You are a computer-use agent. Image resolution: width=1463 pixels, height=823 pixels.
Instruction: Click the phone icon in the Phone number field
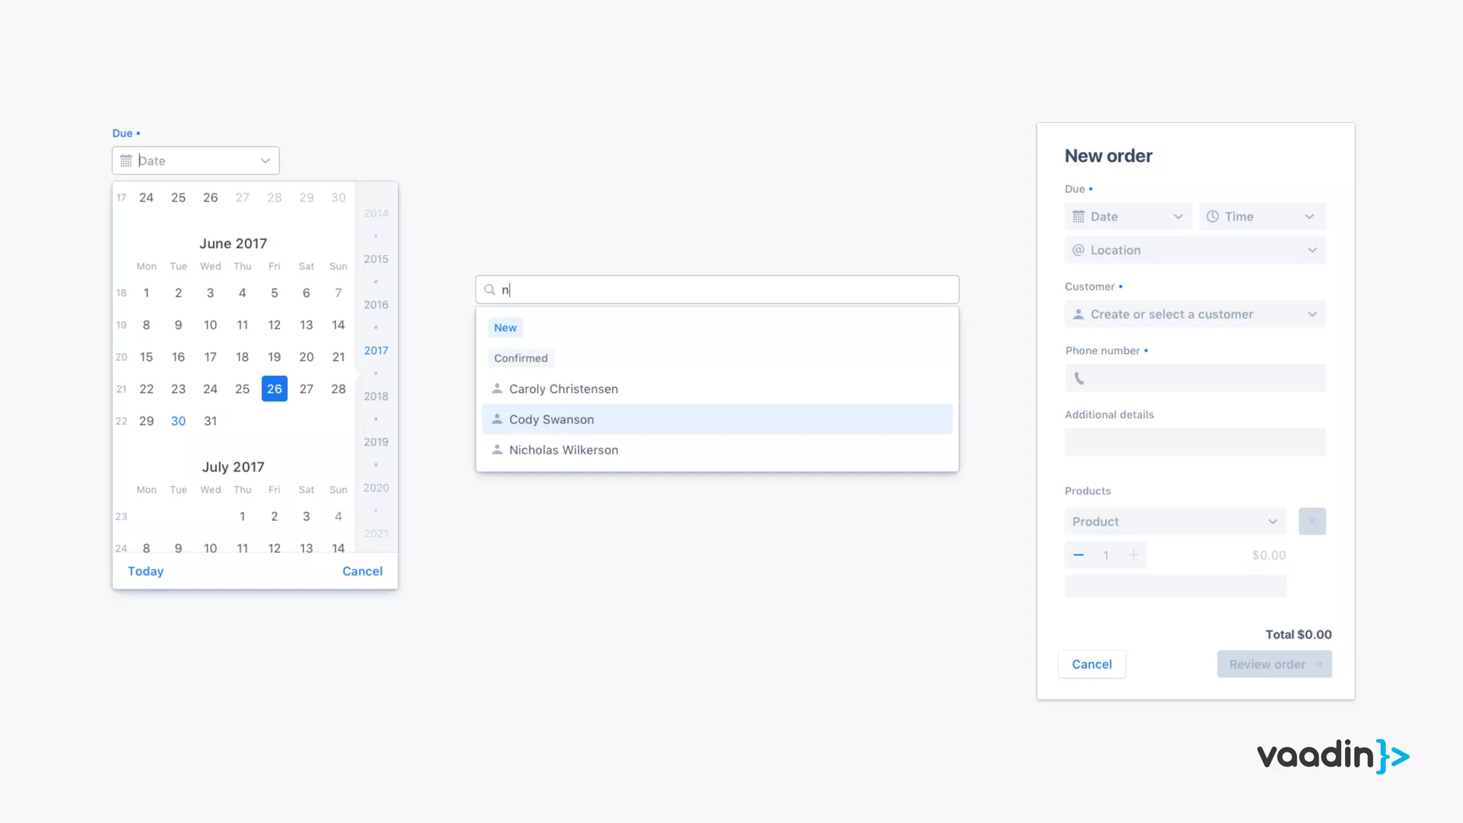(1079, 379)
